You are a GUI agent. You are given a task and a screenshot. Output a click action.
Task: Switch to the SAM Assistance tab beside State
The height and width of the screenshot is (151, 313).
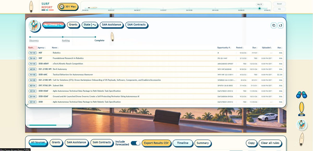tap(111, 25)
